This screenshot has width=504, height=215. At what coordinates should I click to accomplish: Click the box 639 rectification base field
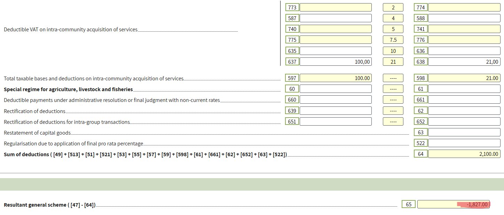[x=336, y=111]
